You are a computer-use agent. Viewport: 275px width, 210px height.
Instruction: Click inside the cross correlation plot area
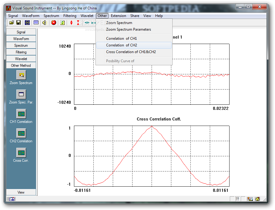point(152,156)
